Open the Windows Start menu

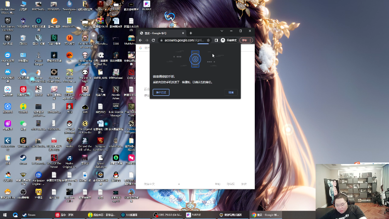click(5, 215)
